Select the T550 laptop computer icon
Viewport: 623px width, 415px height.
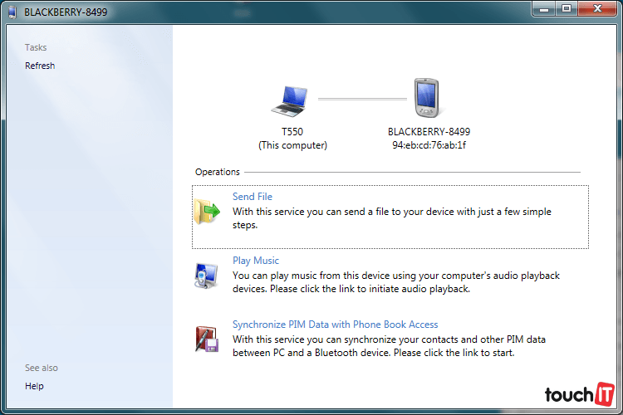tap(292, 100)
